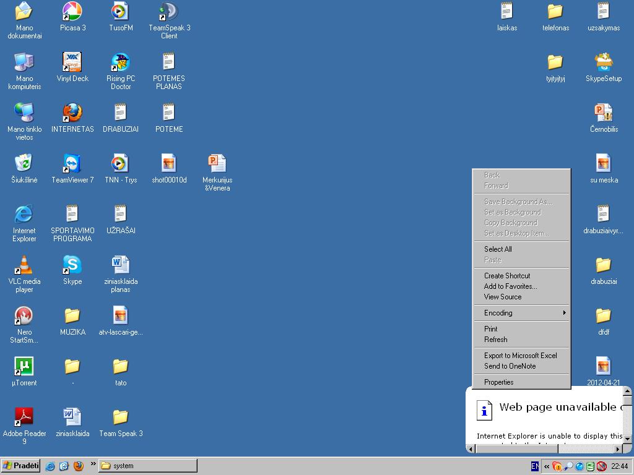Click the Refresh context menu entry
The width and height of the screenshot is (634, 475).
click(521, 340)
